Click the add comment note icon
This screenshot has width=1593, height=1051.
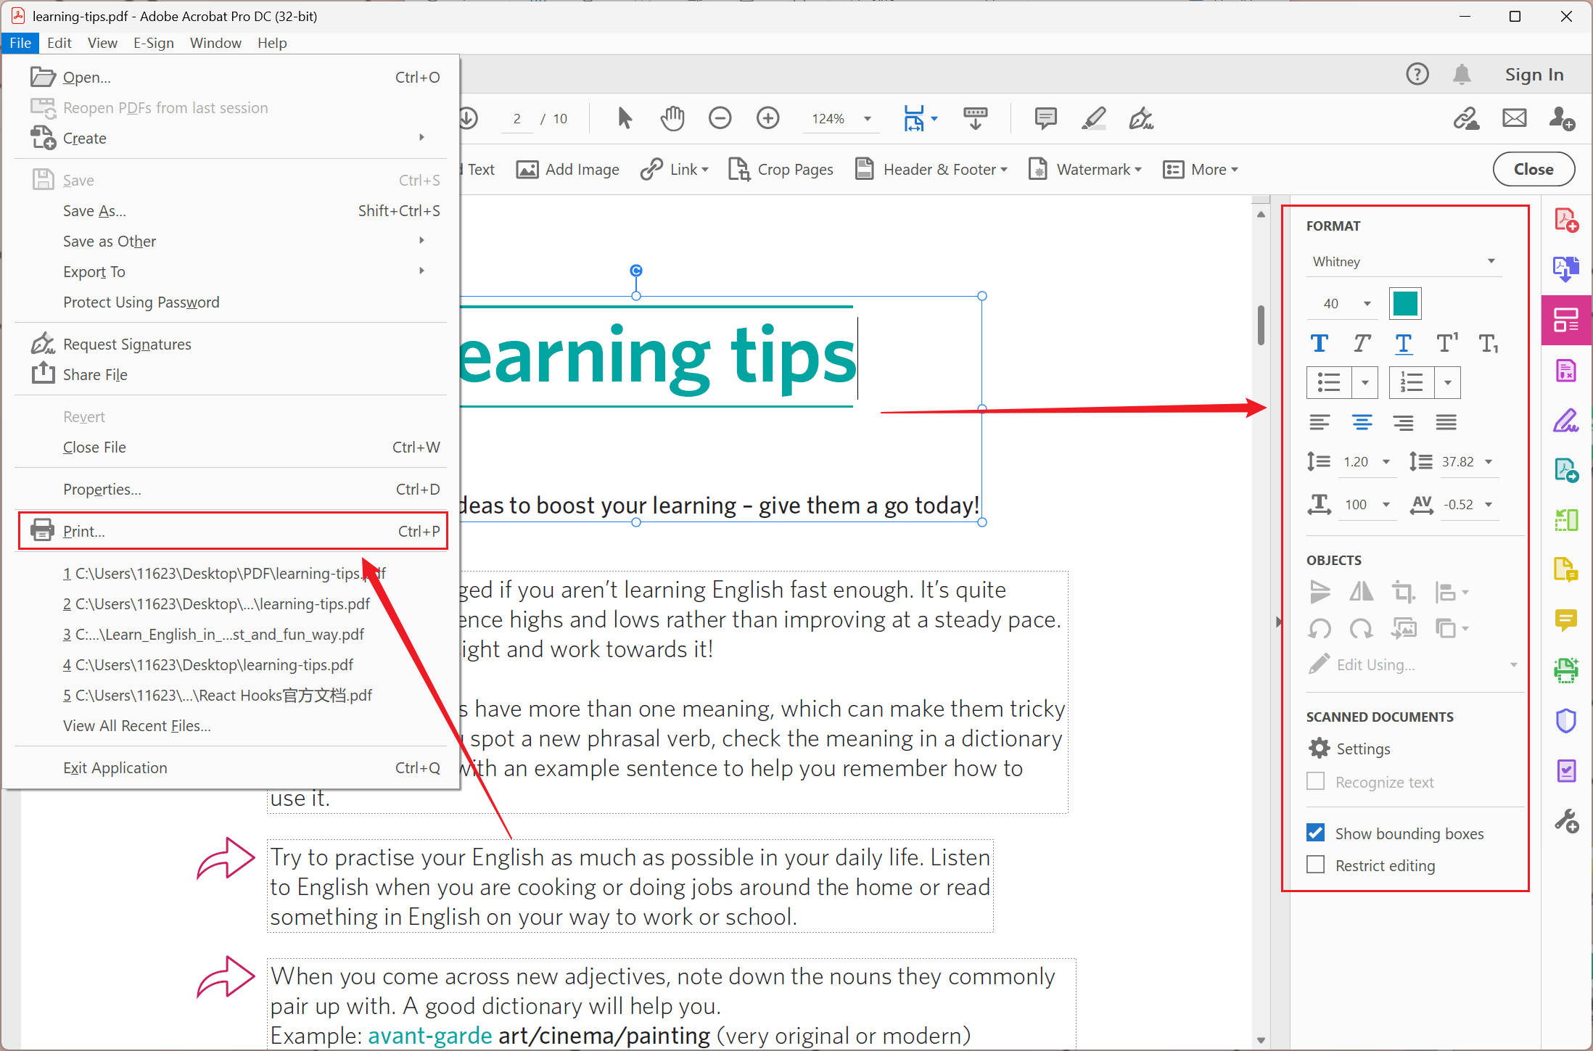click(1045, 118)
